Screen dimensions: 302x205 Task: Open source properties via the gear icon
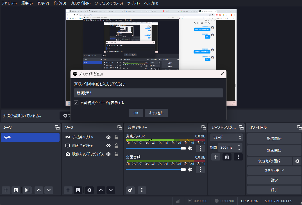click(x=89, y=190)
